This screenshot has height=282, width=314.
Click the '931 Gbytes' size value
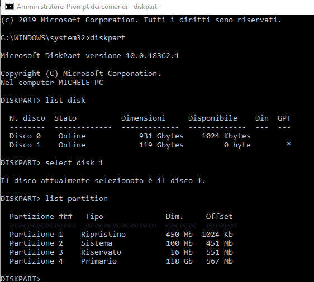pyautogui.click(x=161, y=136)
